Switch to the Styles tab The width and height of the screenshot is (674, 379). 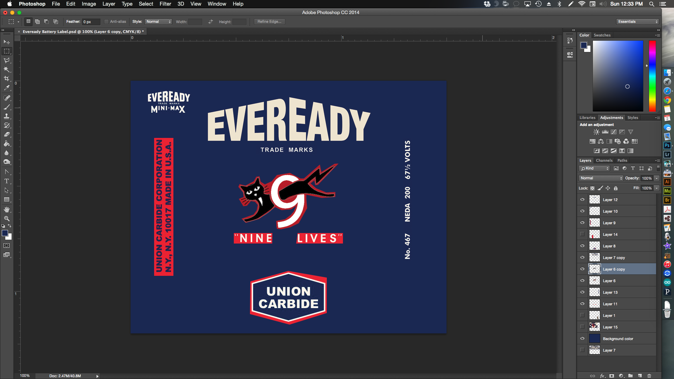pos(633,118)
